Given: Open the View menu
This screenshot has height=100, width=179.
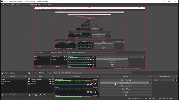Looking at the screenshot, I should [12, 4].
